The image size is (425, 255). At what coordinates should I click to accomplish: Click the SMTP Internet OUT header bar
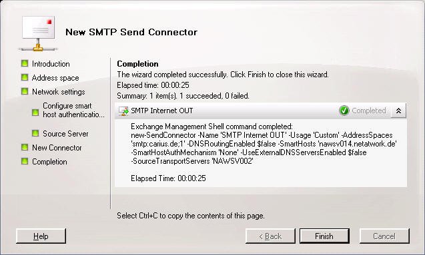coord(260,111)
